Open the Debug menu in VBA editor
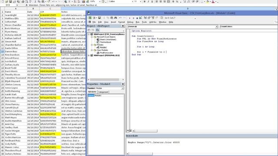 tap(130, 22)
